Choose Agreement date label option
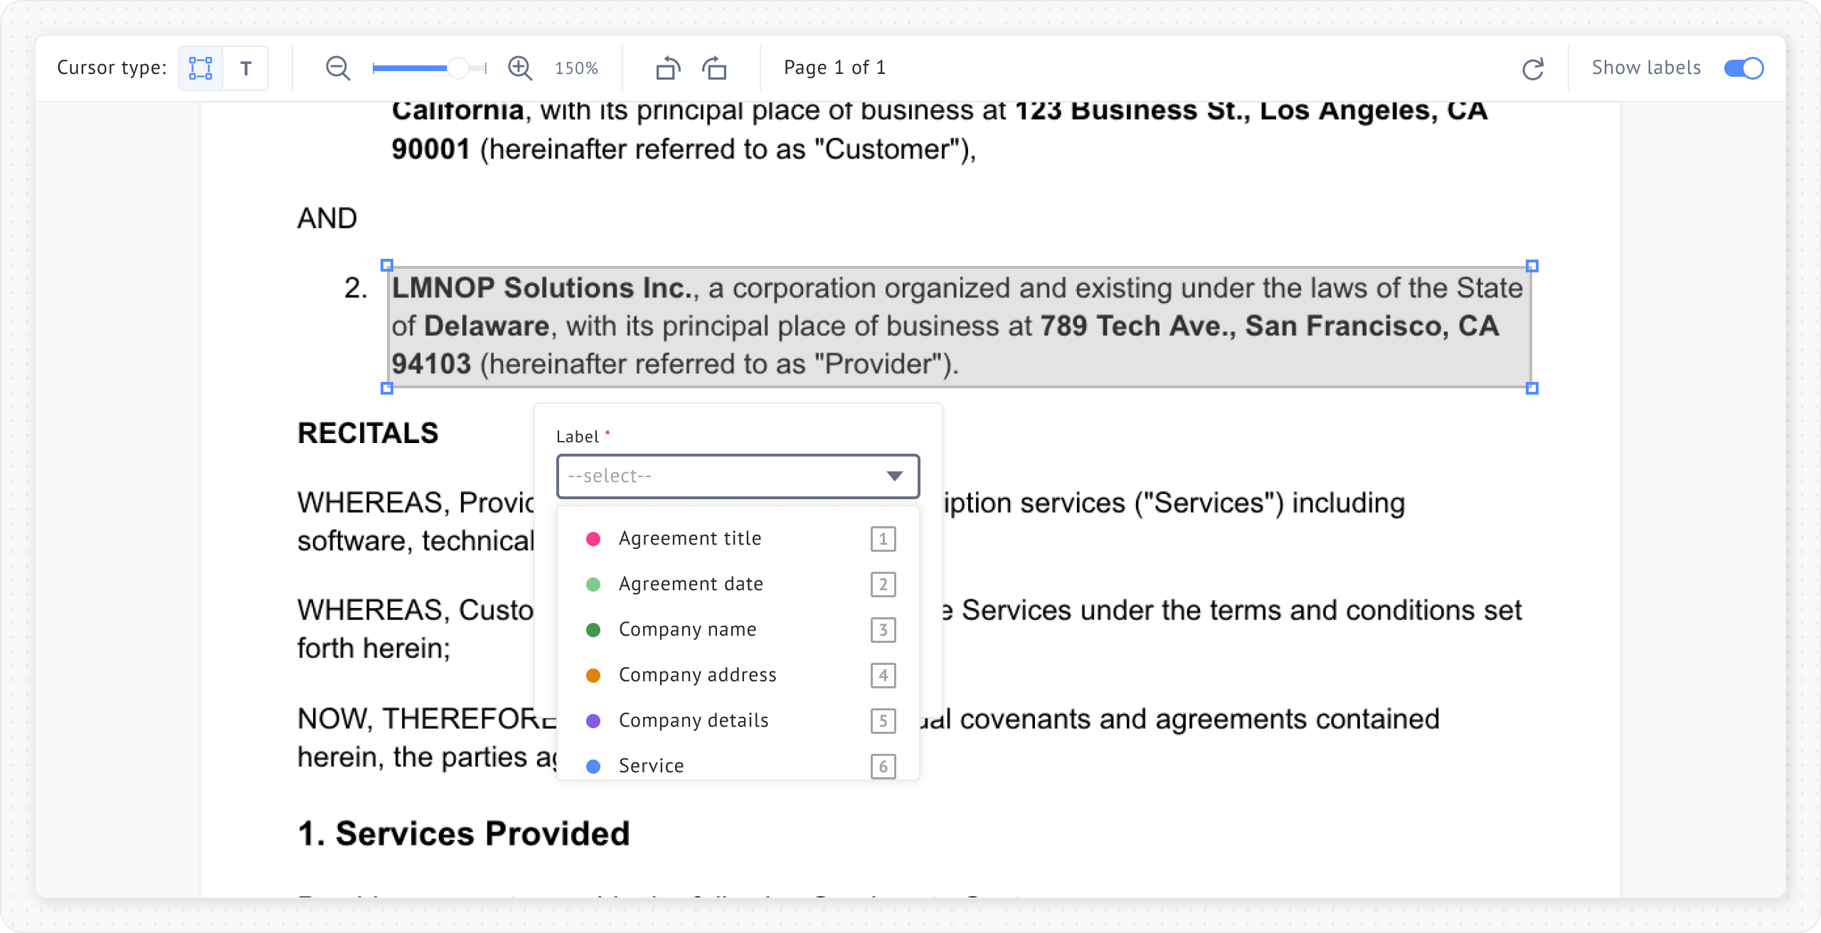Viewport: 1821px width, 933px height. (690, 584)
